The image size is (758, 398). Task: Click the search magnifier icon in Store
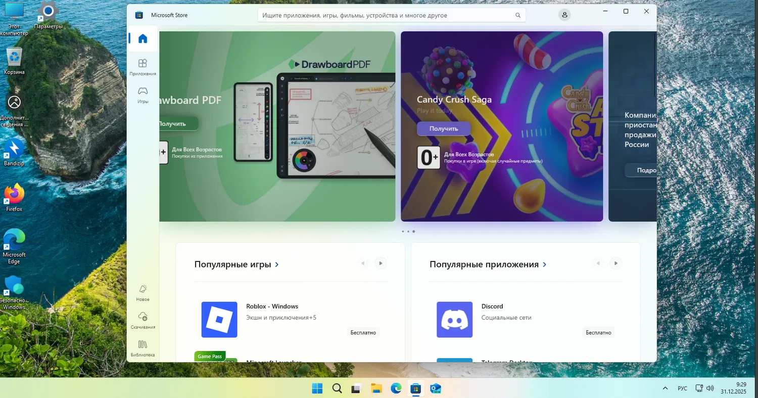518,15
